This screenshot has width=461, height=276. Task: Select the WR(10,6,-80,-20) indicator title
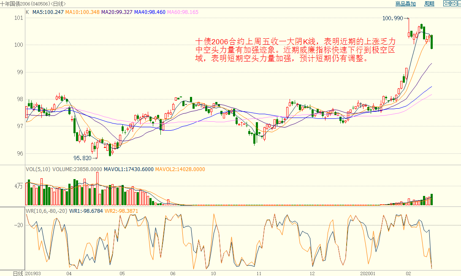[46, 211]
